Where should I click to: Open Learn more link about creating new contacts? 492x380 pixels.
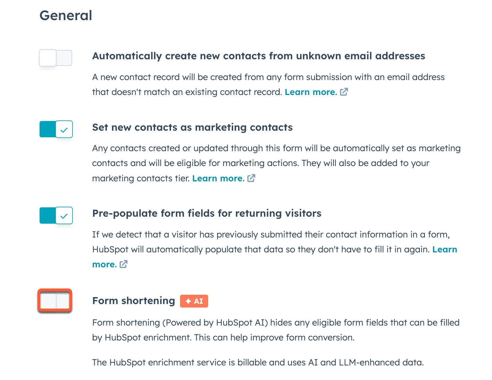point(311,92)
